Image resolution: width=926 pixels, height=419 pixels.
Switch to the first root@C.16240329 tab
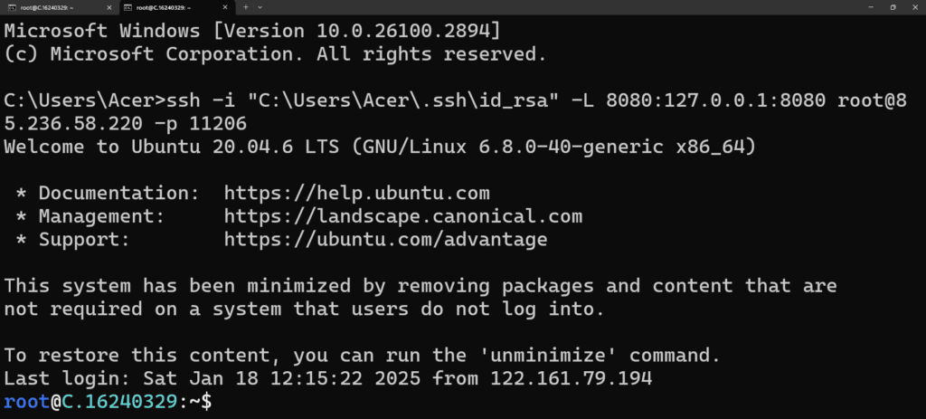pyautogui.click(x=59, y=7)
